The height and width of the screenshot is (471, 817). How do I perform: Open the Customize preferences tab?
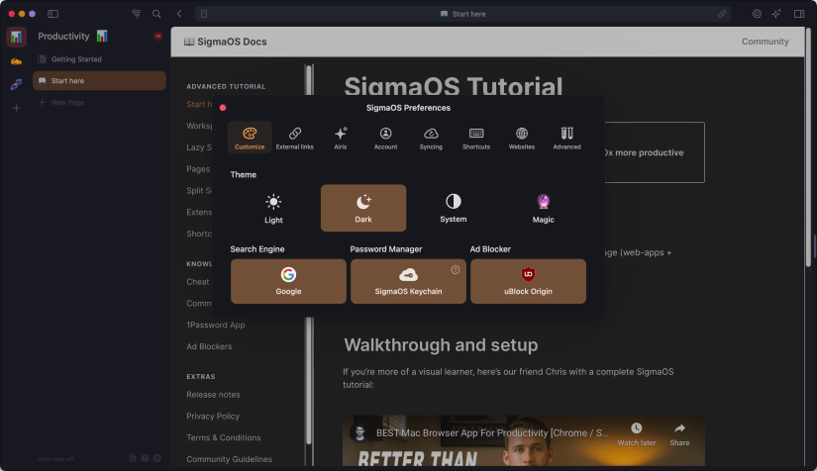tap(250, 138)
